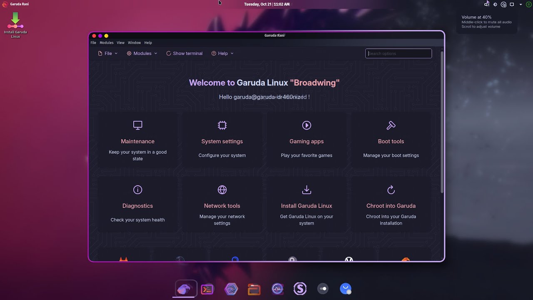This screenshot has height=300, width=533.
Task: Click the date and time clock
Action: [266, 4]
